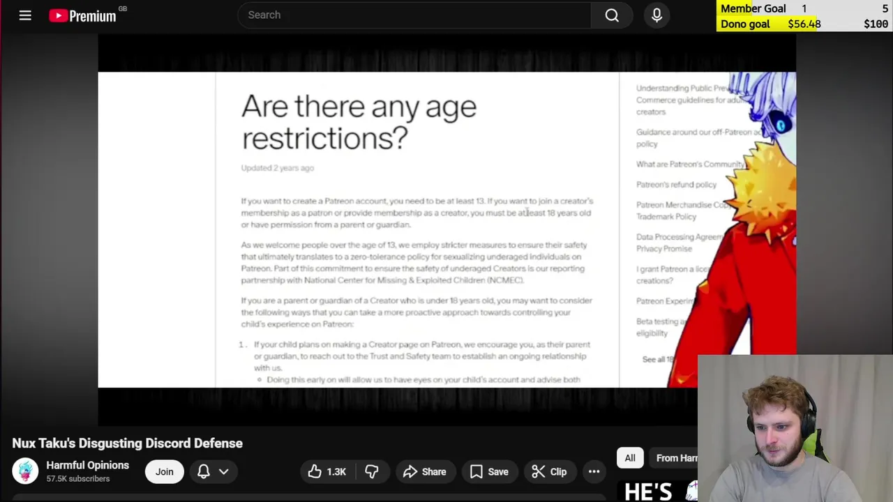Screen dimensions: 893x502
Task: Expand notification options dropdown arrow
Action: tap(224, 472)
